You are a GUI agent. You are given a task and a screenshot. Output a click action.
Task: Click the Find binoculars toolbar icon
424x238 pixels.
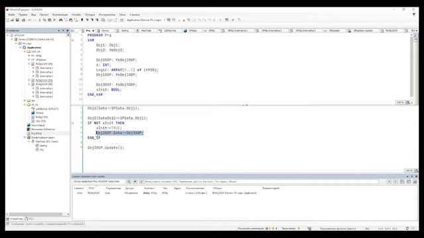(60, 20)
